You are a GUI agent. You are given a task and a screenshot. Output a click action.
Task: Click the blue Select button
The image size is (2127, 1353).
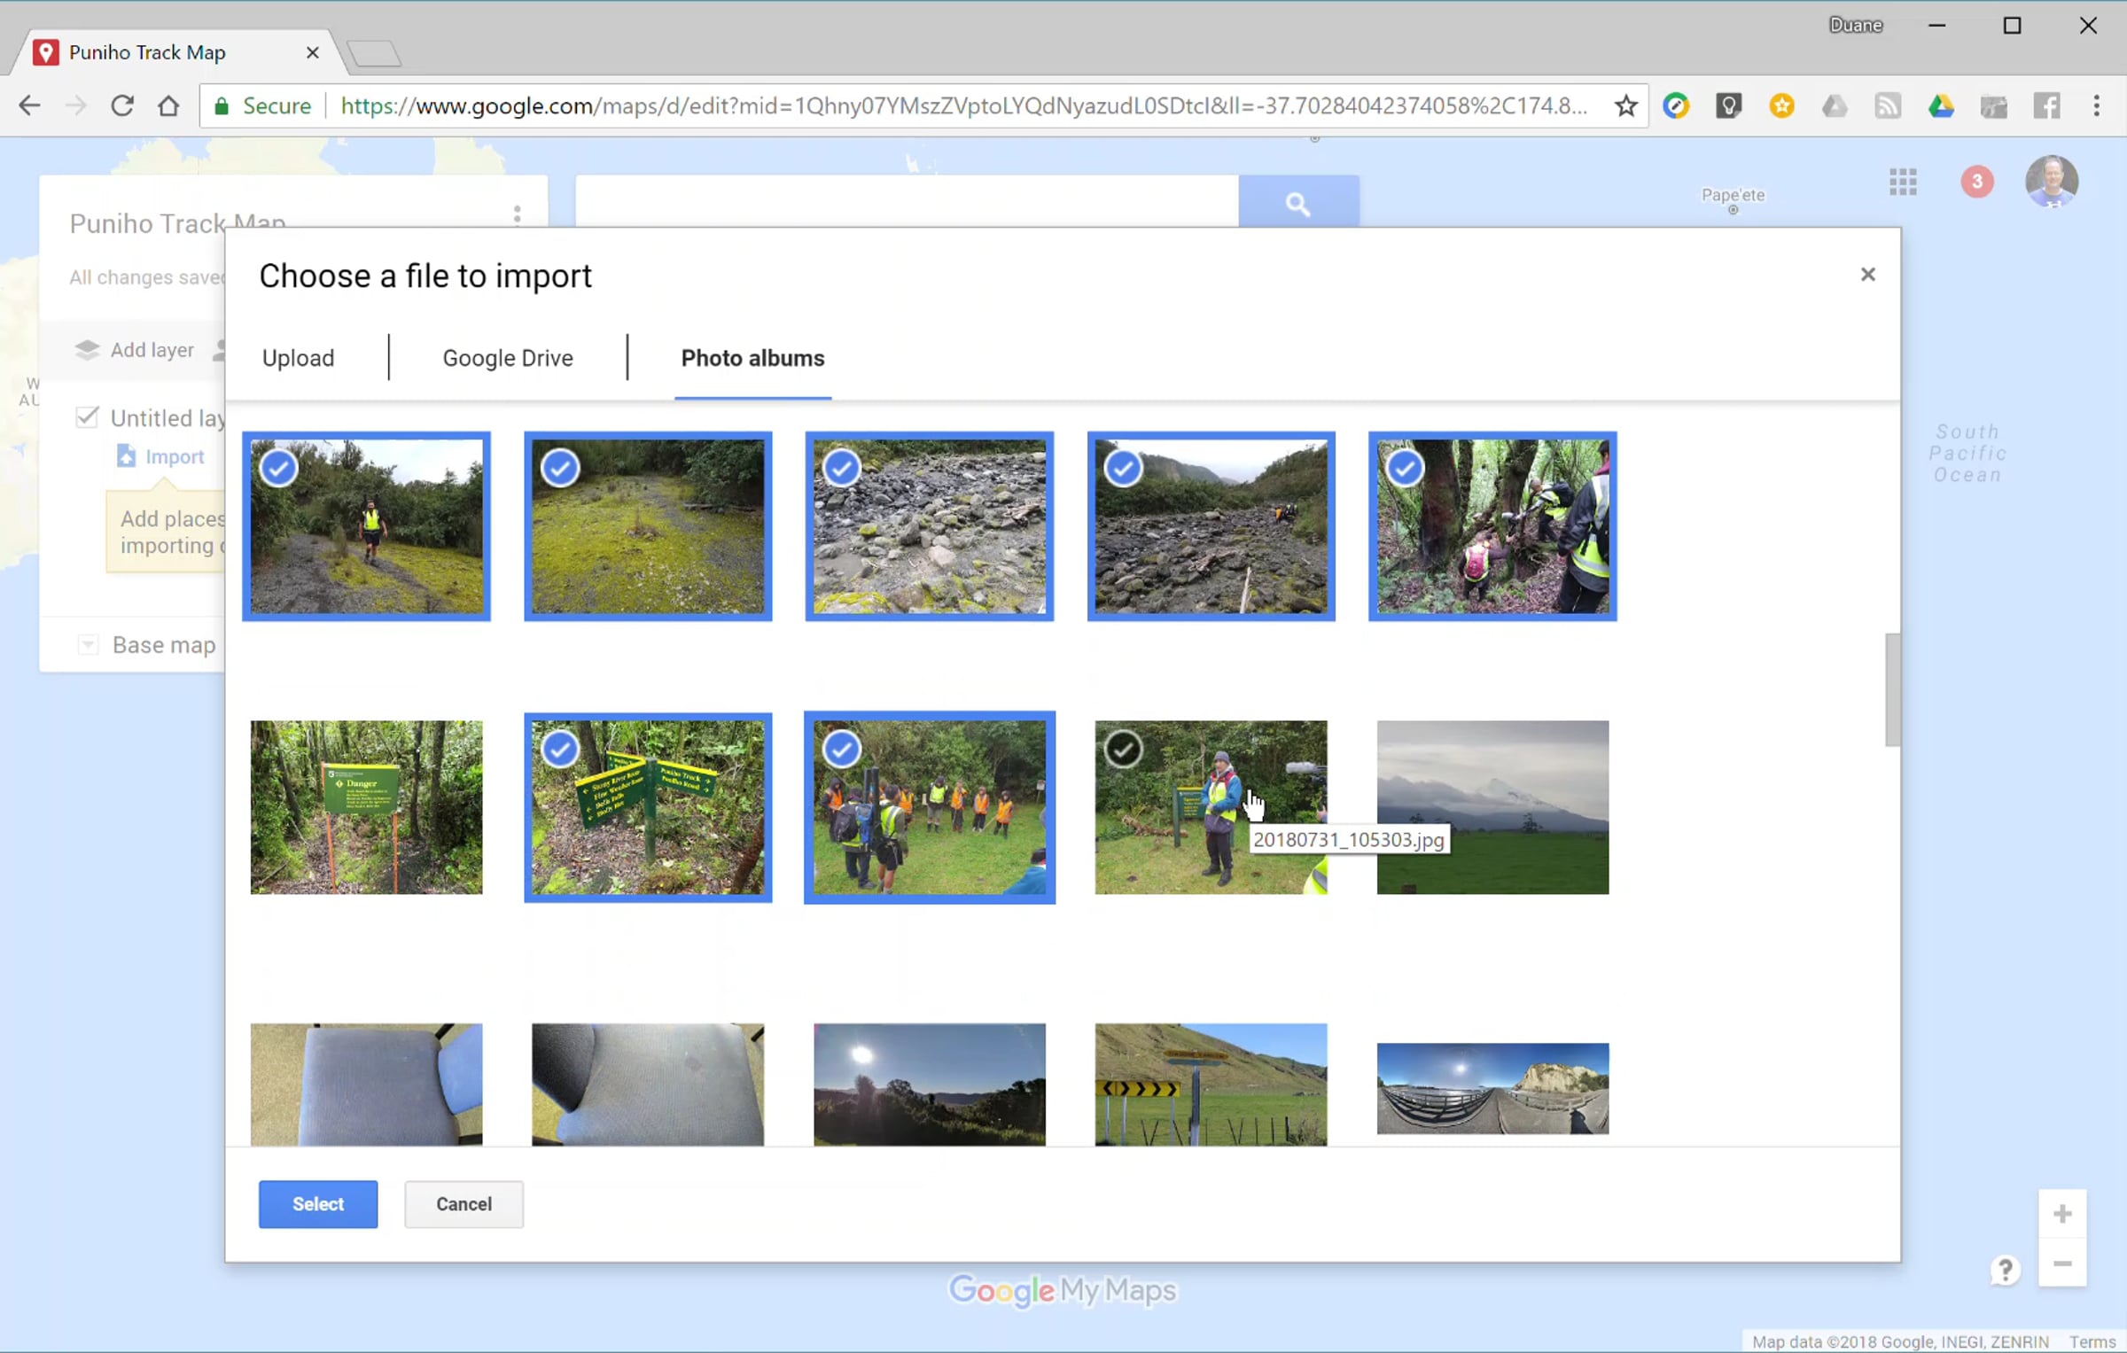[318, 1203]
